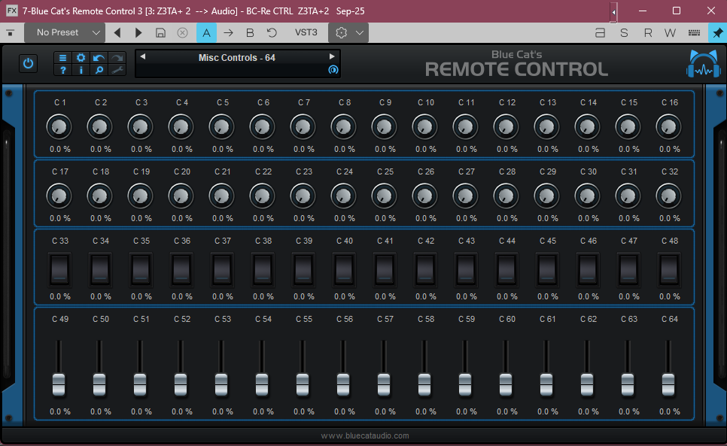Screen dimensions: 727x446
Task: Click the C 53 fader handle
Action: point(221,385)
